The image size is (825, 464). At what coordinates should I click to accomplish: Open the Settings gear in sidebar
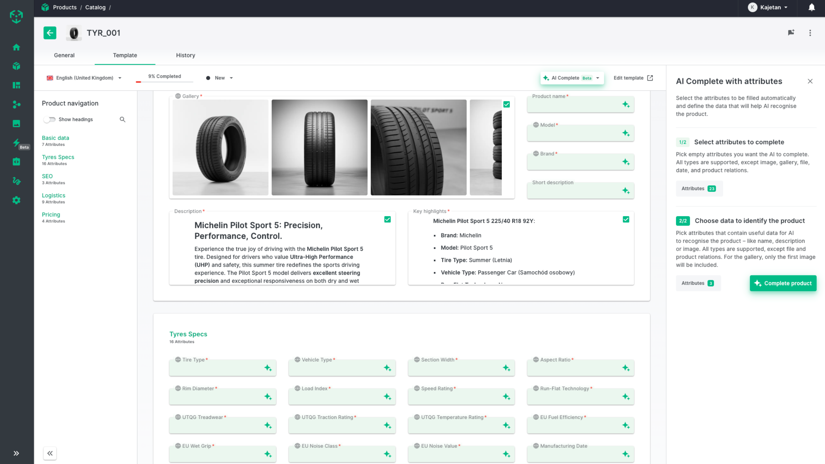17,200
